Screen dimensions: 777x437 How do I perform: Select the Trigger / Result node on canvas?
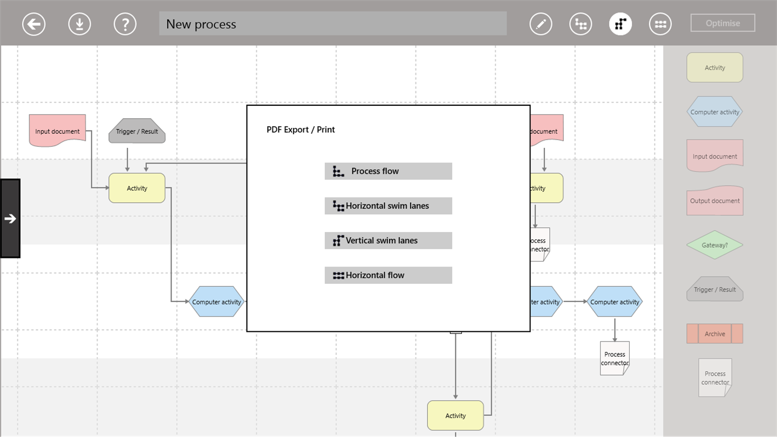point(137,131)
